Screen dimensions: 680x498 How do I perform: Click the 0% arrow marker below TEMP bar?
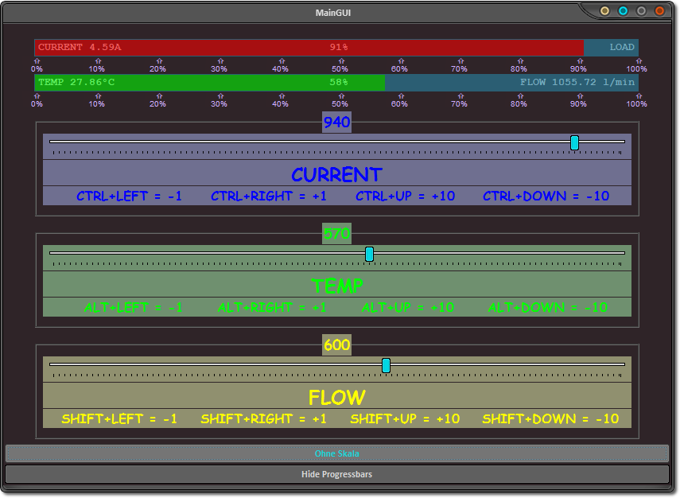point(37,96)
